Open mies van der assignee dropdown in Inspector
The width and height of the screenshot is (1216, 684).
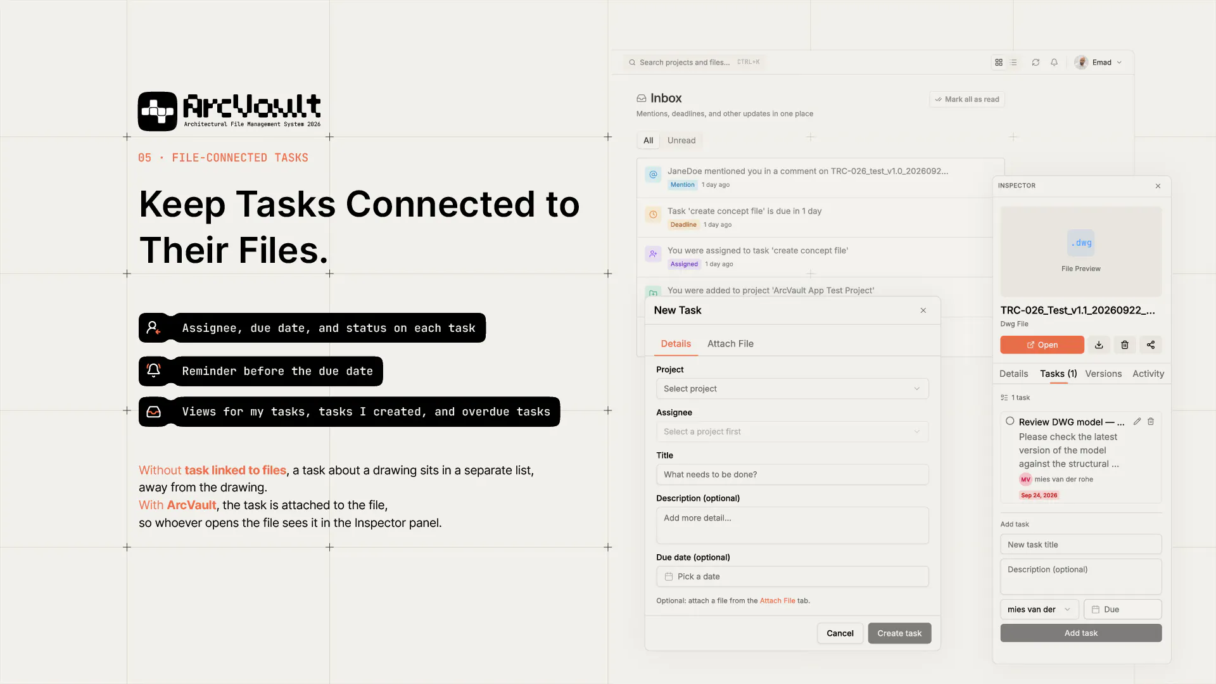tap(1039, 609)
